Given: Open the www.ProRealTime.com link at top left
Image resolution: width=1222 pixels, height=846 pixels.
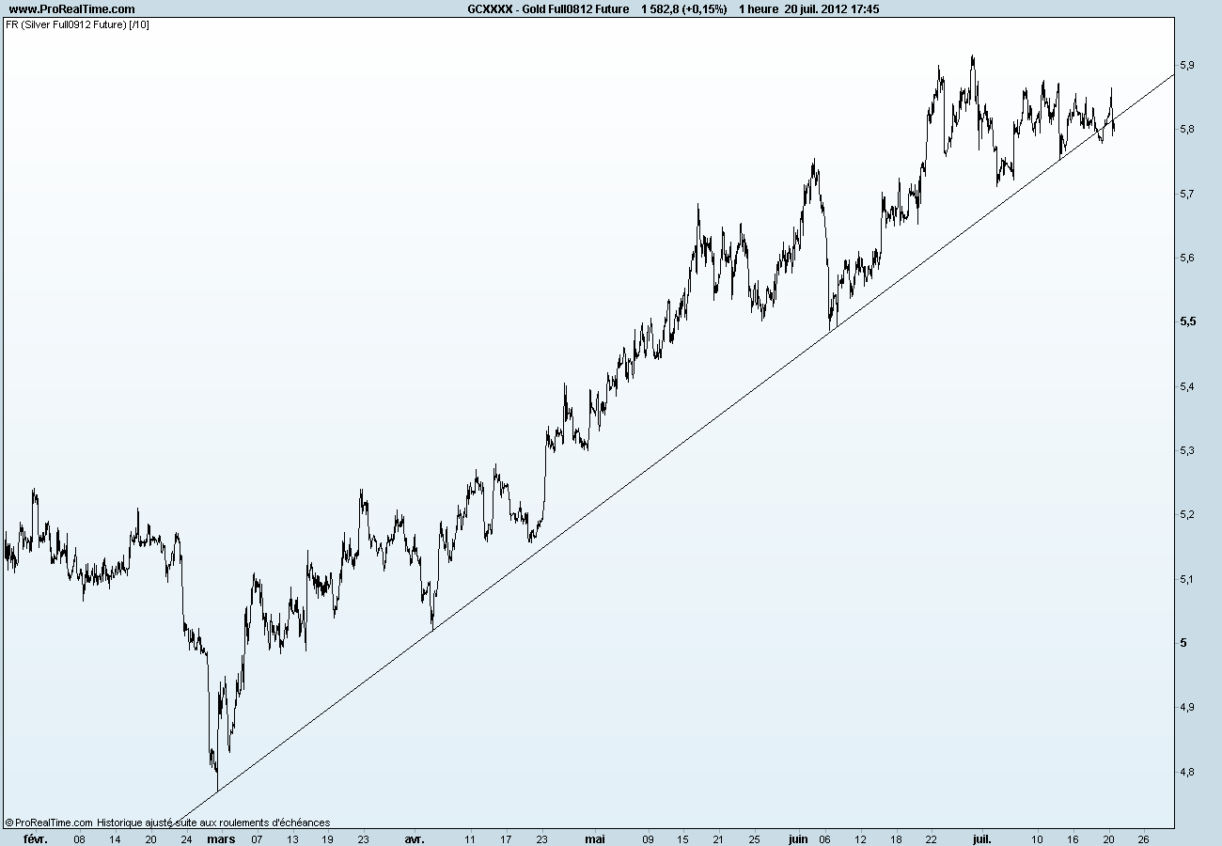Looking at the screenshot, I should [71, 8].
